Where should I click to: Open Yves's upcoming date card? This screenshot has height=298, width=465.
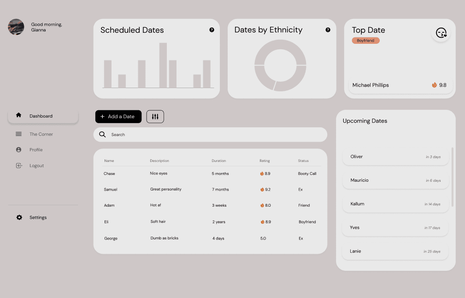(395, 228)
